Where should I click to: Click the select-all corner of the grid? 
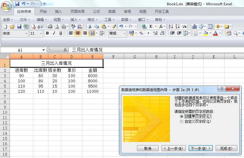[5, 56]
